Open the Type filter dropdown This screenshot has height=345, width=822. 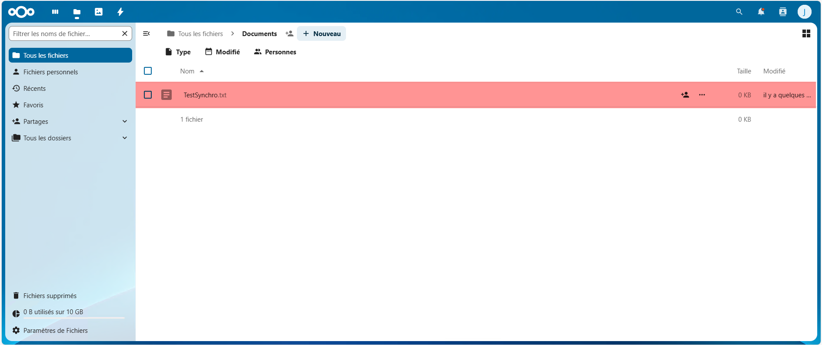point(178,52)
